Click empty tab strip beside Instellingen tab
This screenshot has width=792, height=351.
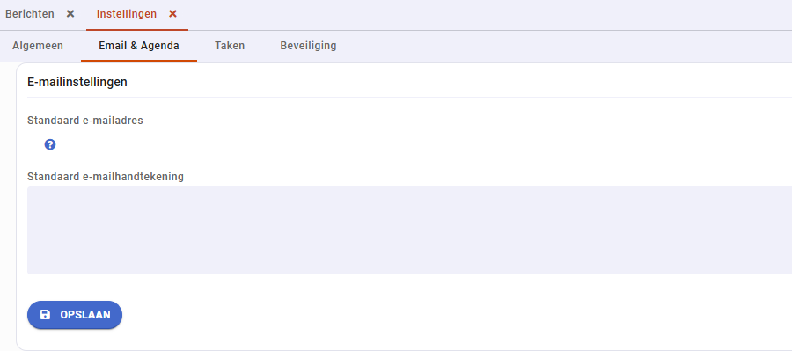pyautogui.click(x=485, y=15)
